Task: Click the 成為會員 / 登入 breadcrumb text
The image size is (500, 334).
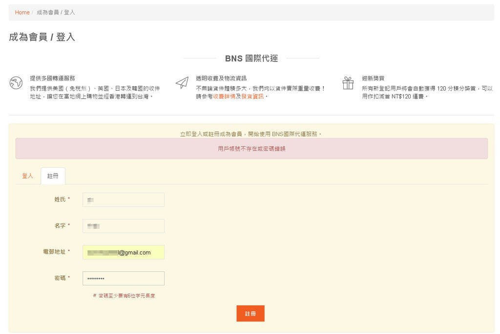Action: point(56,12)
